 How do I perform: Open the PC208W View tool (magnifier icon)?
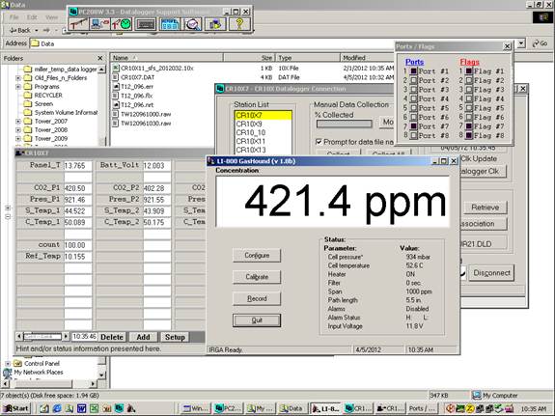192,24
